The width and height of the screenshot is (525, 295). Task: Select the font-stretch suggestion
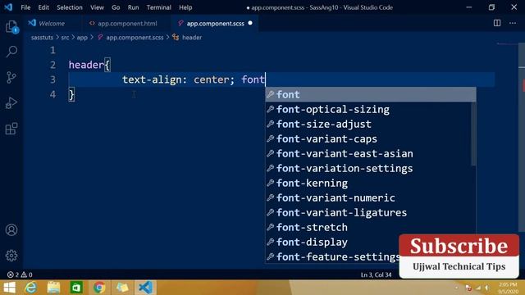coord(368,227)
